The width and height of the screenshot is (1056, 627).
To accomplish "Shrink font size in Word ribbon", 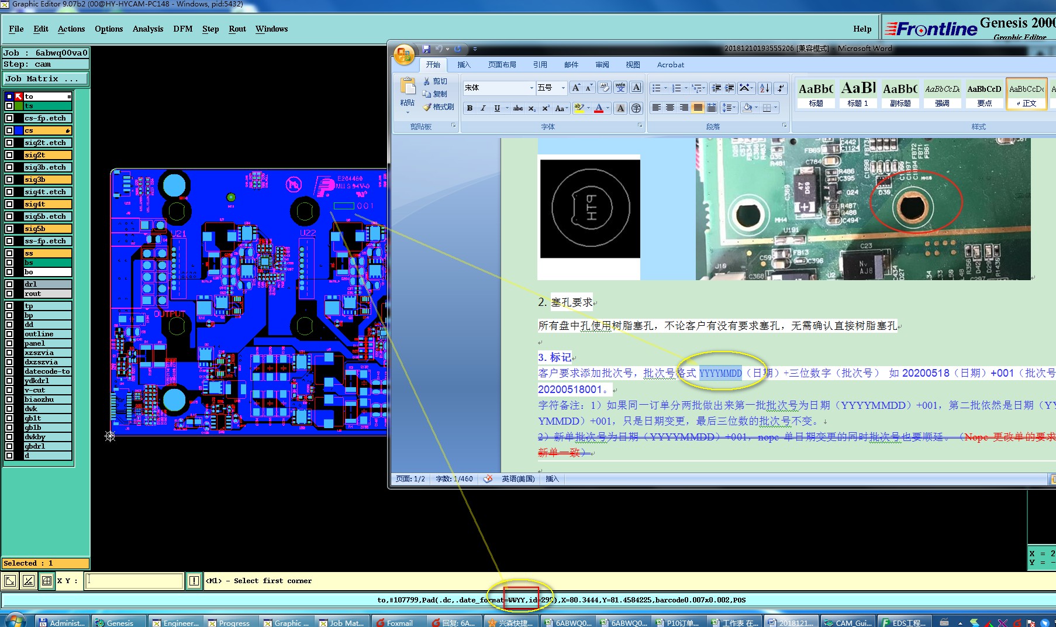I will 589,88.
